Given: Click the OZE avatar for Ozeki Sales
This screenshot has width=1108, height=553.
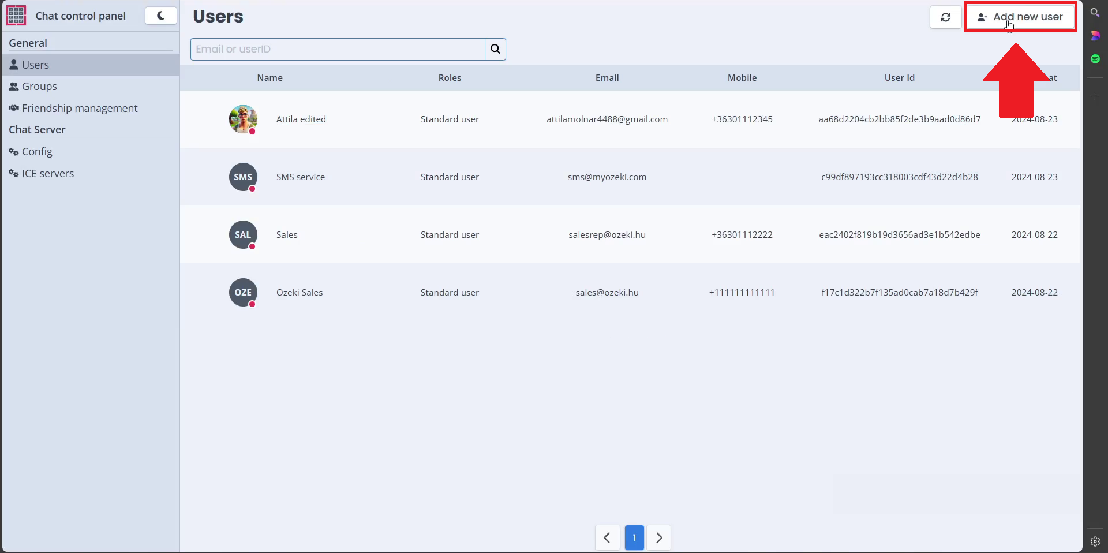Looking at the screenshot, I should (x=243, y=292).
